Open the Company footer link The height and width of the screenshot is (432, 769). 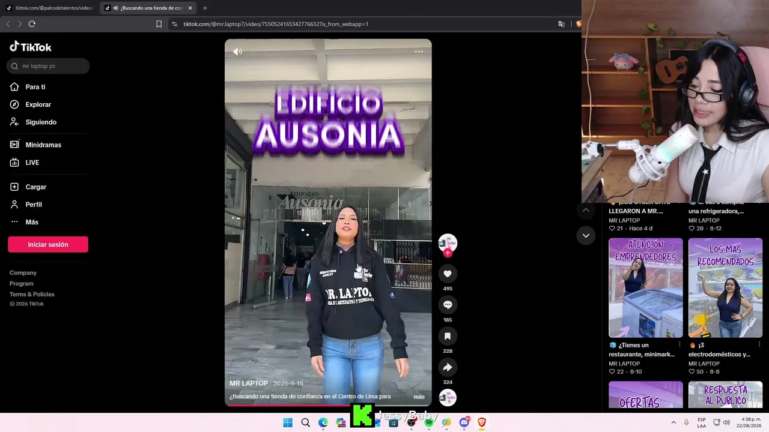click(23, 273)
